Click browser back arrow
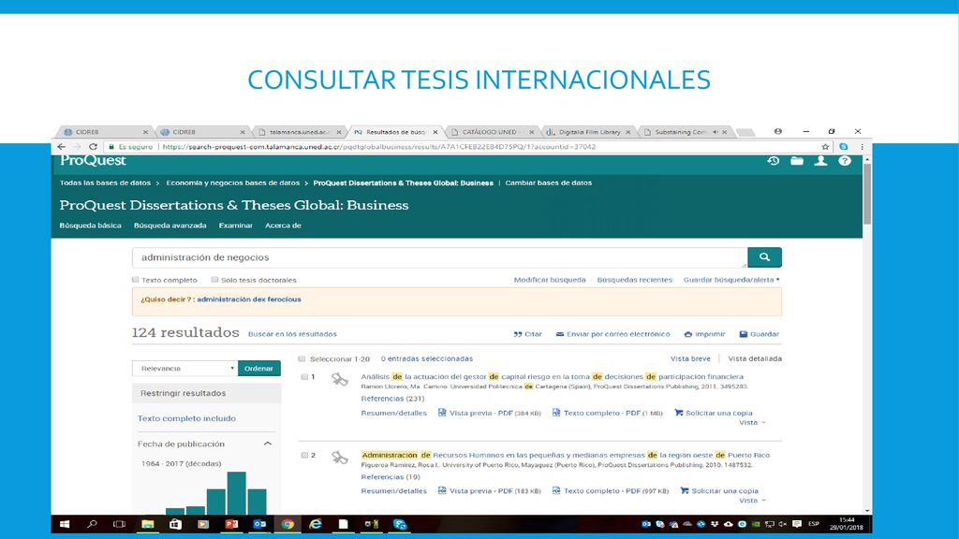The height and width of the screenshot is (539, 959). pos(61,147)
